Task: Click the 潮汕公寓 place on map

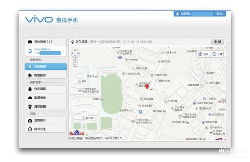Action: [148, 99]
